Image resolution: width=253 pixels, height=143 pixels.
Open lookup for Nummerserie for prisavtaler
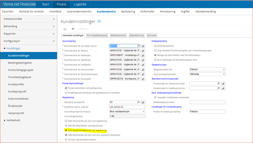click(x=138, y=79)
